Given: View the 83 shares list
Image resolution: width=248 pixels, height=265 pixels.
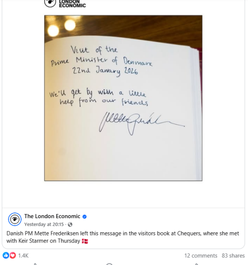Looking at the screenshot, I should (x=233, y=256).
